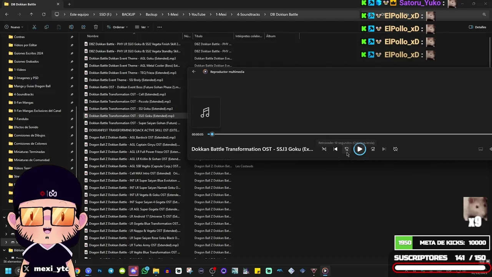Open Telegram from the taskbar
Screen dimensions: 492x277
[111, 271]
